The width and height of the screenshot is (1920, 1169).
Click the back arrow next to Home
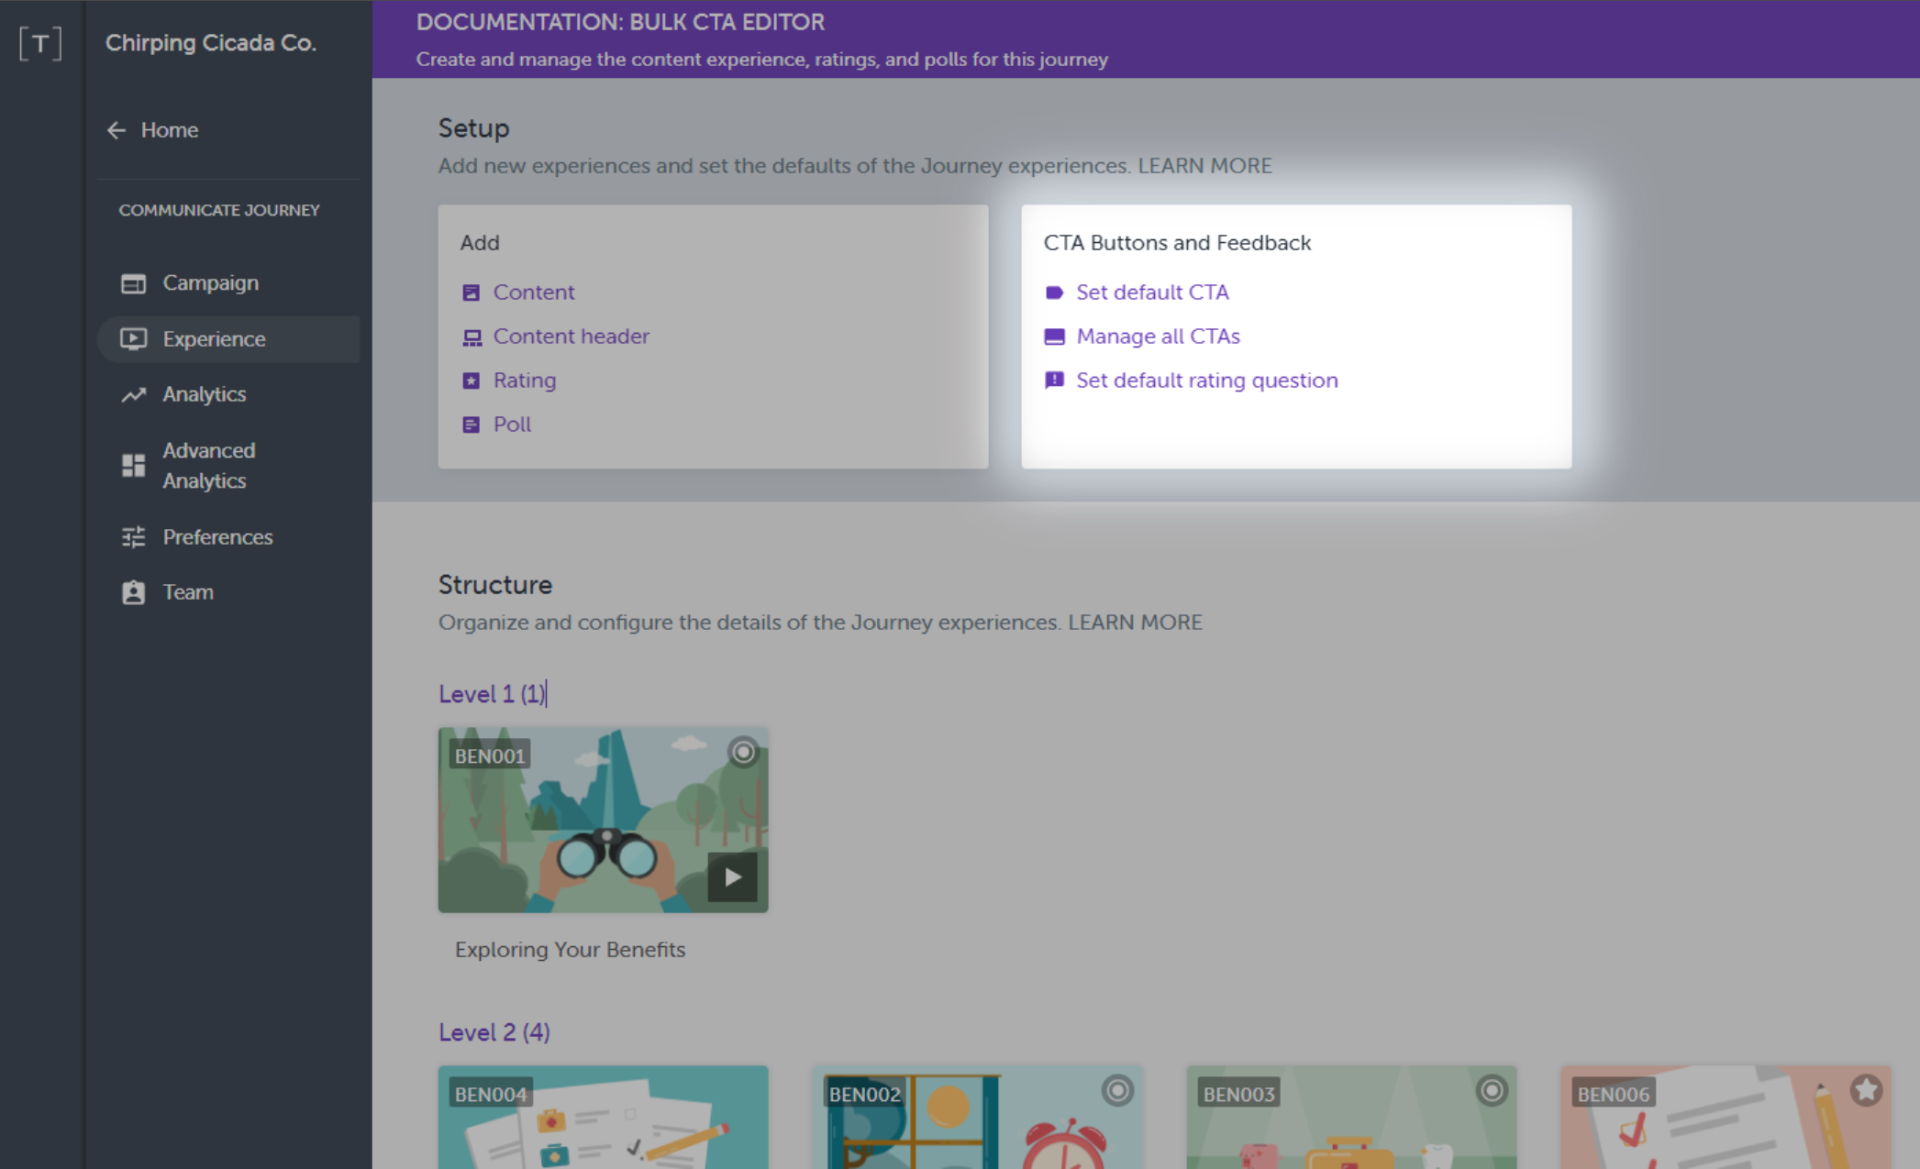116,129
